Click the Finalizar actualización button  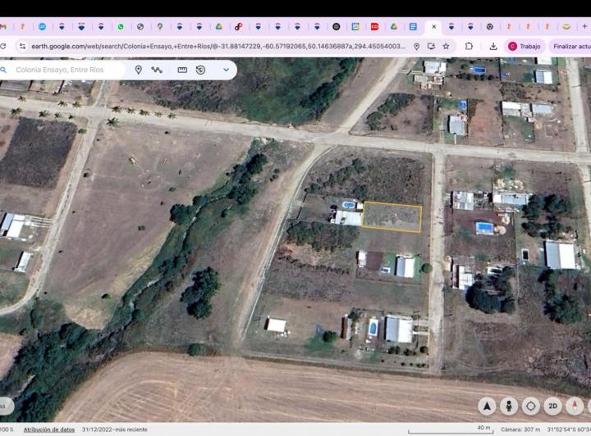click(x=570, y=46)
